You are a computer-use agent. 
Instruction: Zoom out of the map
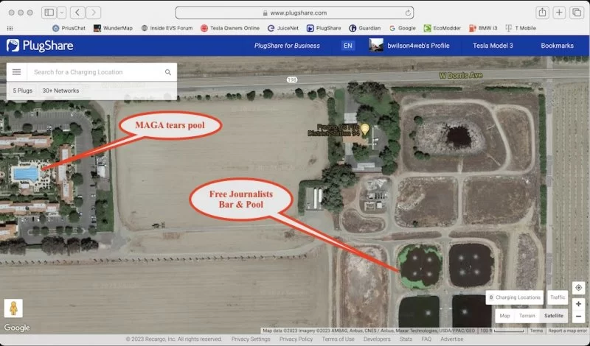coord(579,317)
